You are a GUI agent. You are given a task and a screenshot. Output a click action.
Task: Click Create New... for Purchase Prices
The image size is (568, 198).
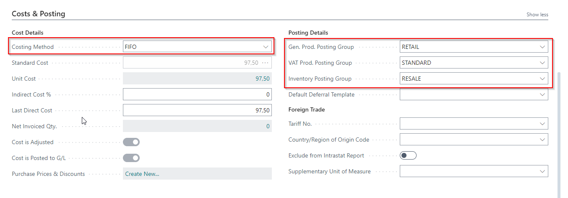click(x=142, y=174)
